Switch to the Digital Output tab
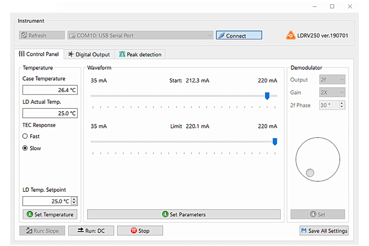Viewport: 369px width, 246px height. pos(89,54)
